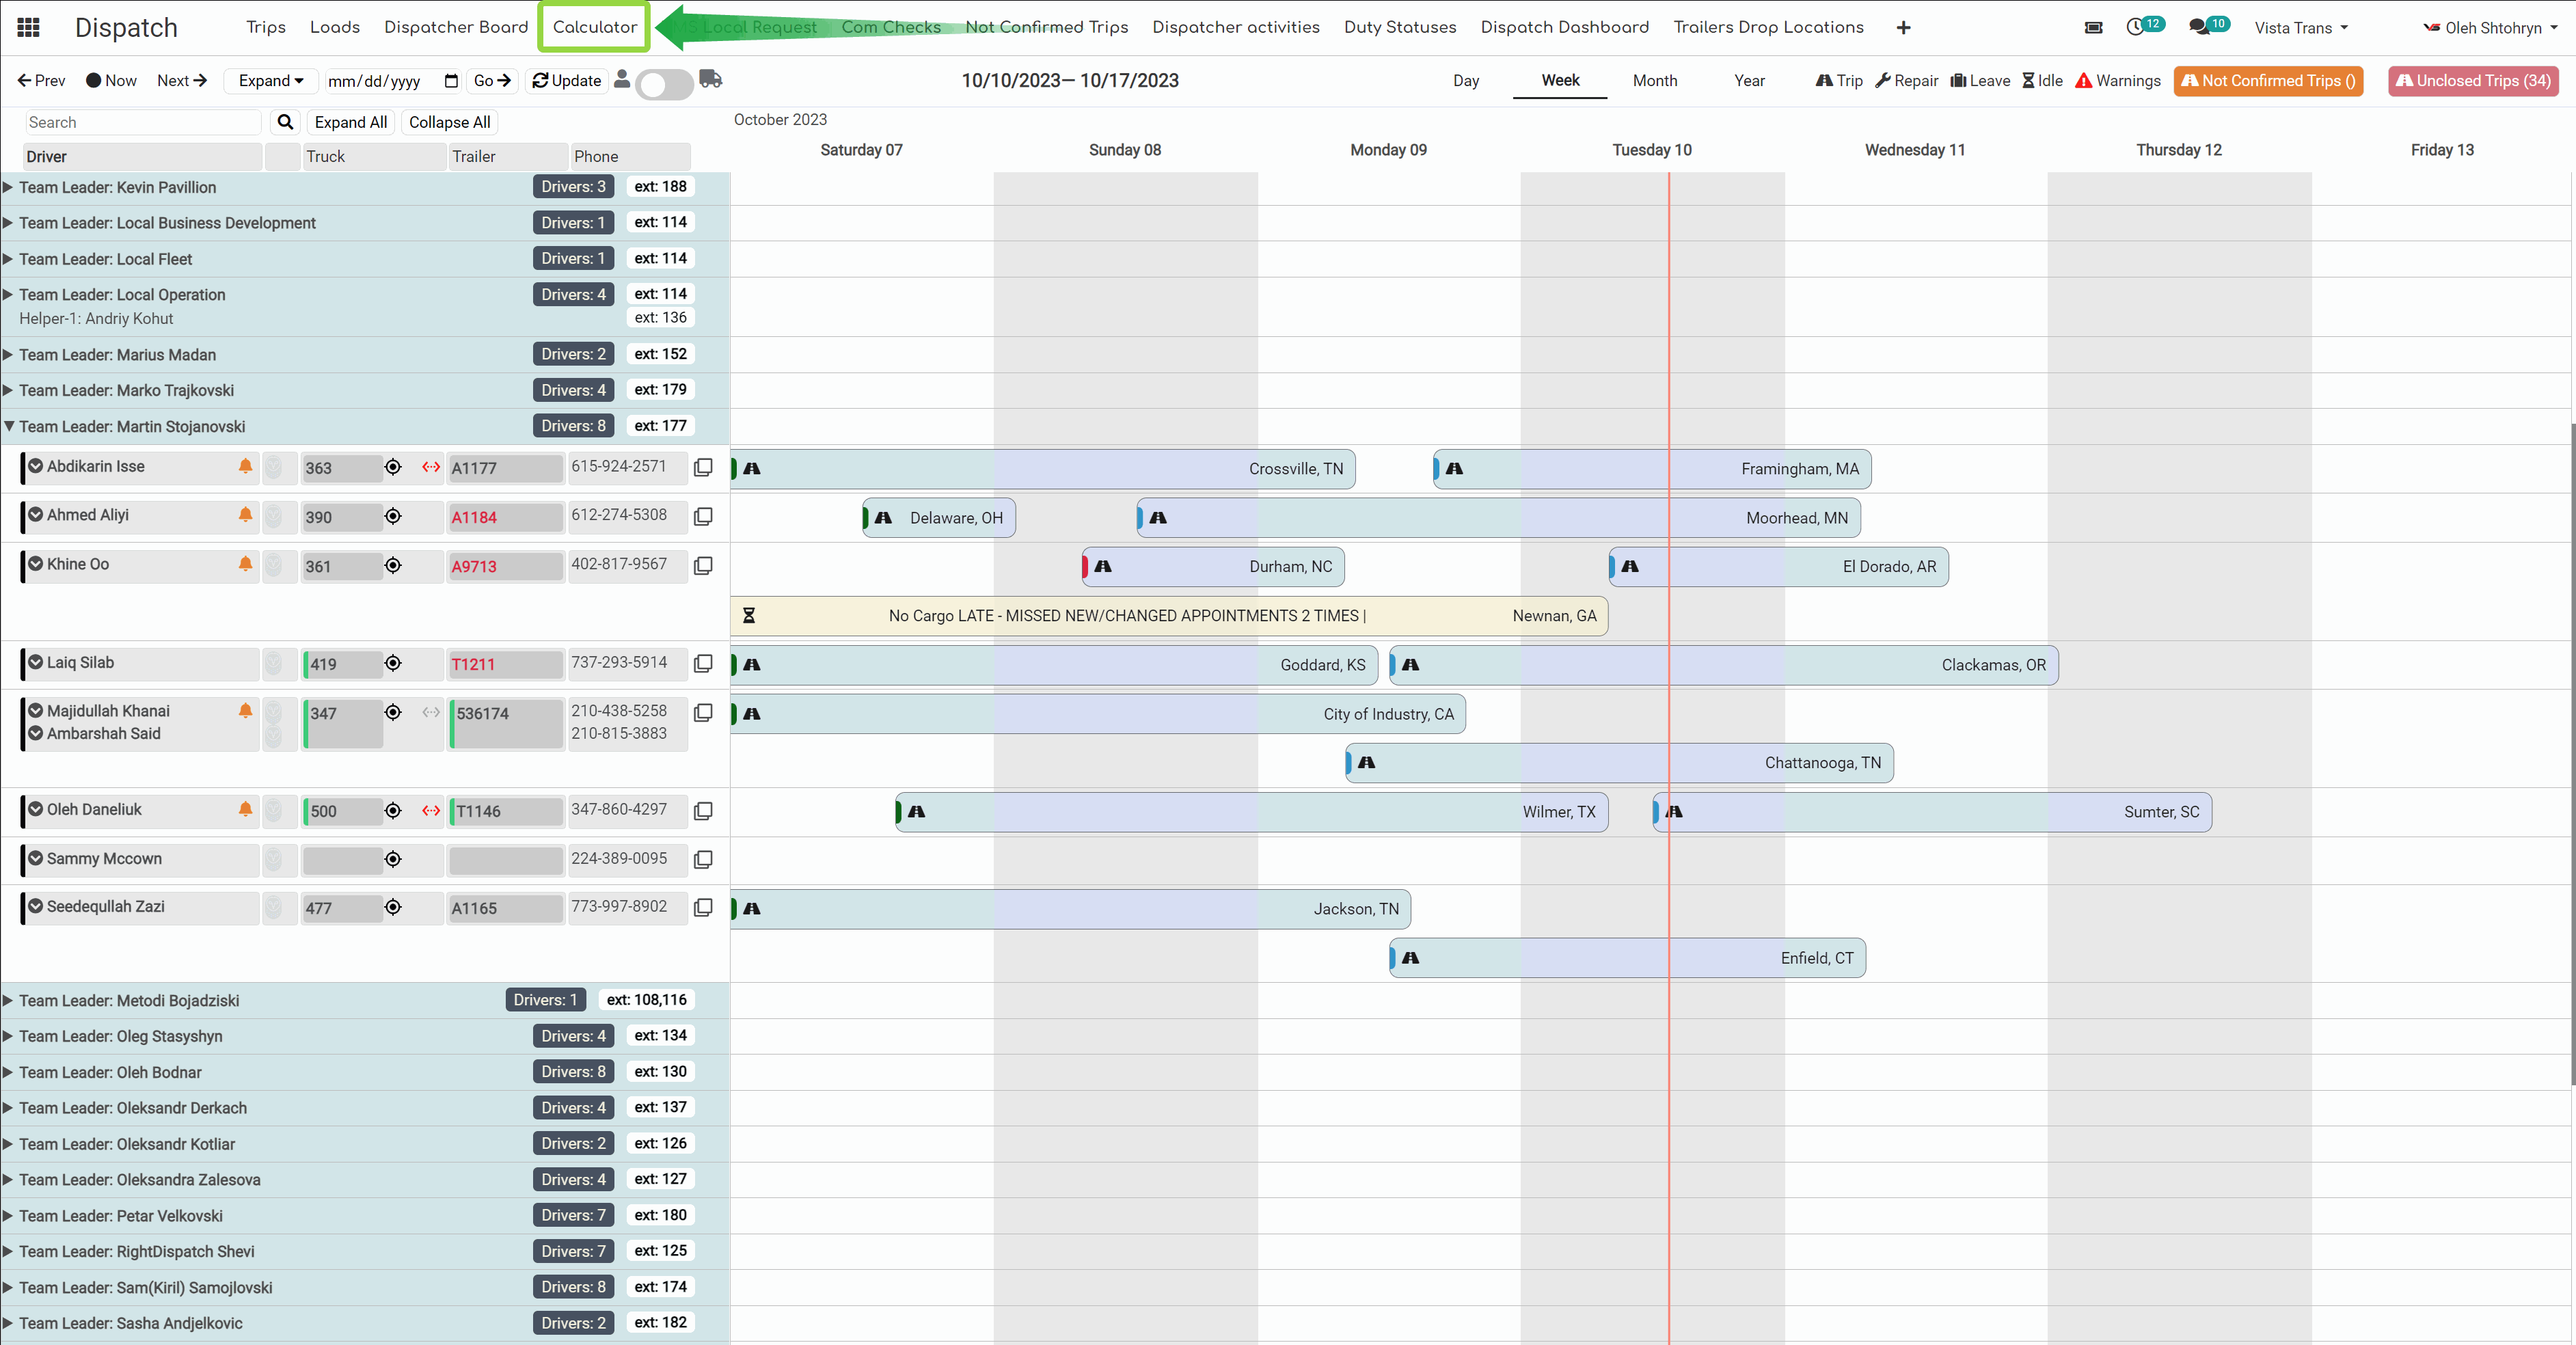Click the Collapse All button
This screenshot has height=1345, width=2576.
pyautogui.click(x=449, y=122)
